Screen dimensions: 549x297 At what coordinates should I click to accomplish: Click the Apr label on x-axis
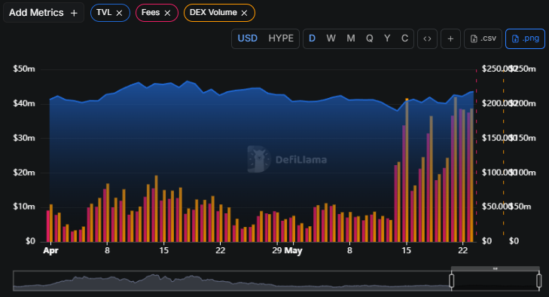click(50, 251)
